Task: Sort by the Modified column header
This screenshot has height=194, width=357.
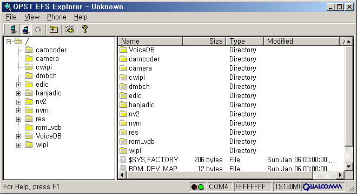Action: [302, 41]
